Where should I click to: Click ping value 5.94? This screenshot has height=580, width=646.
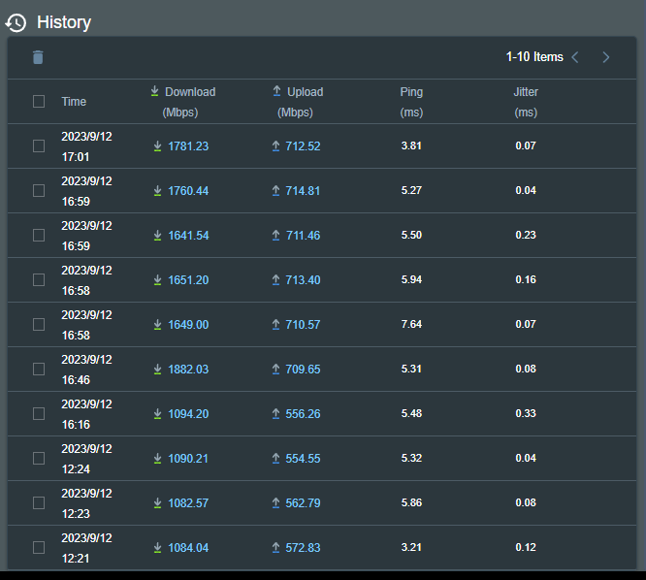pyautogui.click(x=411, y=279)
